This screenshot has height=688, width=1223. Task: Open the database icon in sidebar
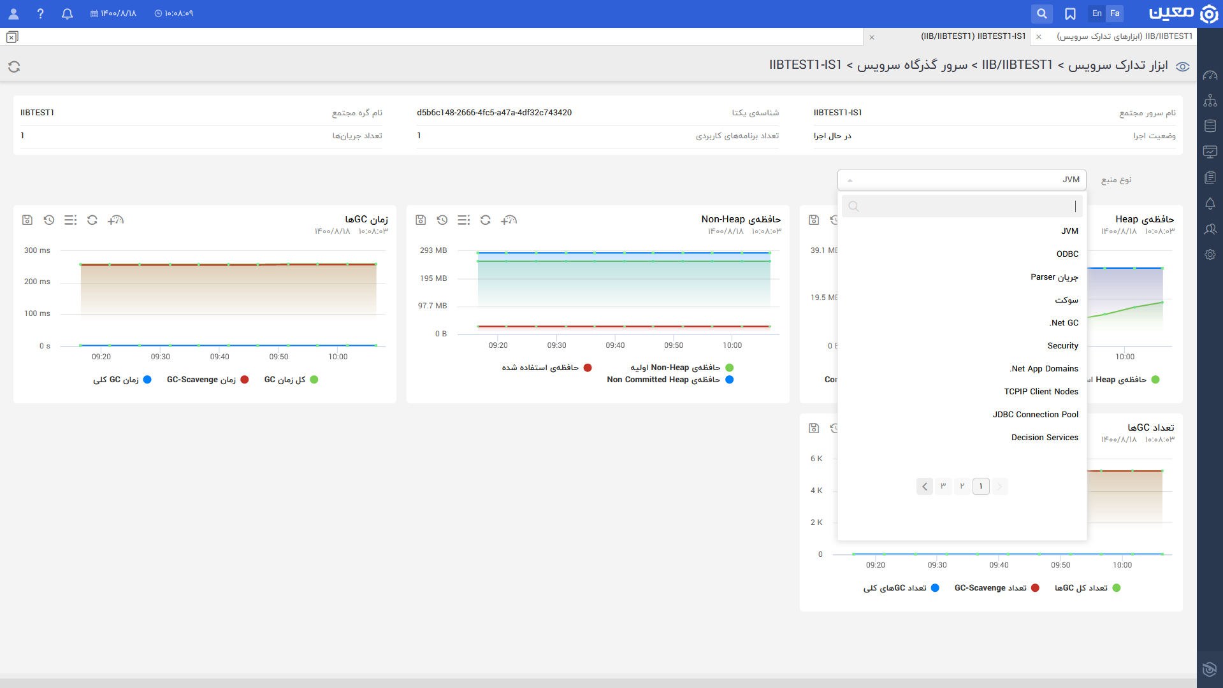pyautogui.click(x=1210, y=126)
